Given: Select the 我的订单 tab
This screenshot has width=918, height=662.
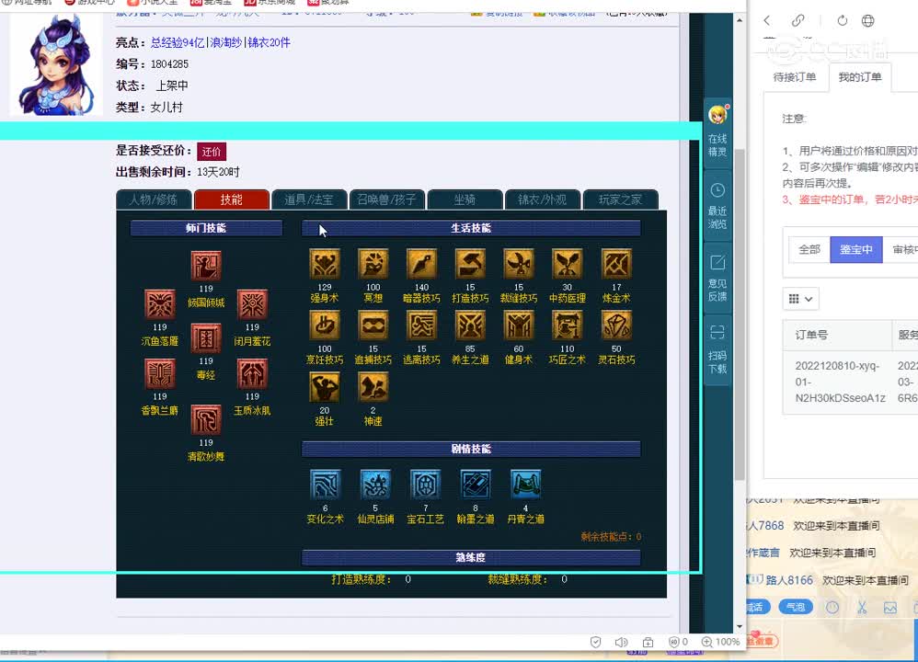Looking at the screenshot, I should (859, 77).
